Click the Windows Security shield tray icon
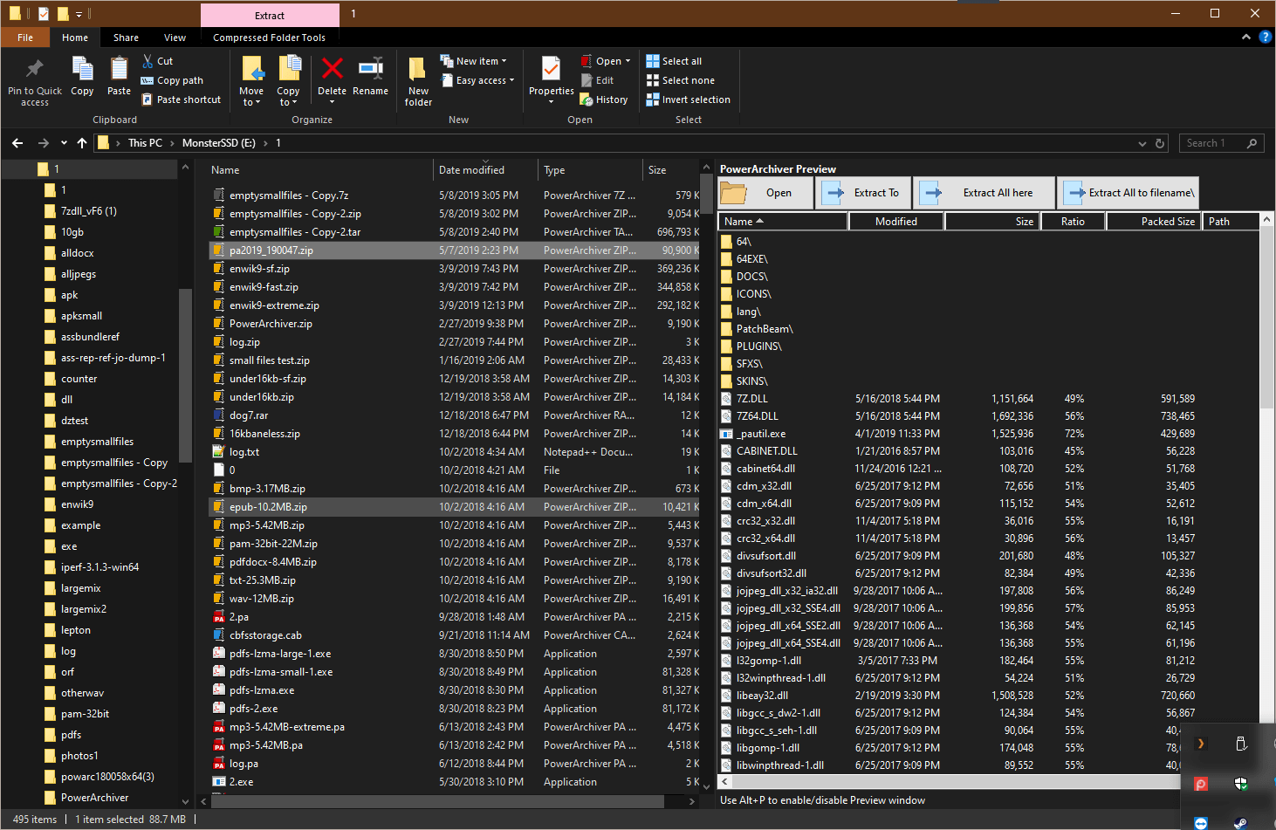Viewport: 1276px width, 830px height. 1240,784
